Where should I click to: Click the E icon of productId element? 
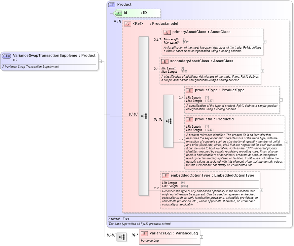point(190,120)
